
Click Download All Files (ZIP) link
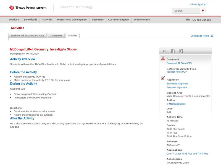(x=179, y=63)
